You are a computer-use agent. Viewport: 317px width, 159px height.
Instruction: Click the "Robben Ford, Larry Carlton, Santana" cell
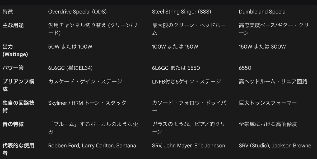[x=92, y=146]
